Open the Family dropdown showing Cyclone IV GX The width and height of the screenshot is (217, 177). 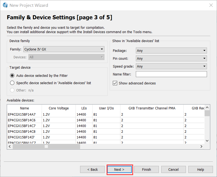point(64,49)
